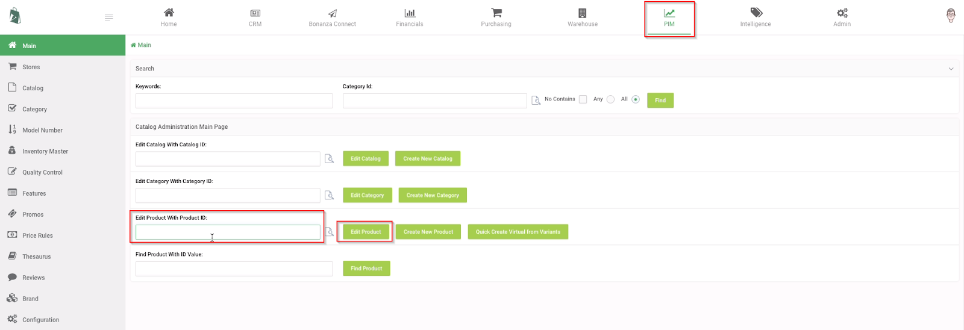Focus the Keywords input field

(x=234, y=101)
